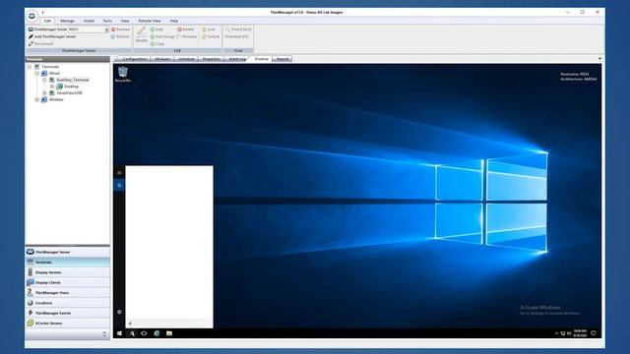Open the Tools ribbon tab
630x354 pixels.
[107, 21]
